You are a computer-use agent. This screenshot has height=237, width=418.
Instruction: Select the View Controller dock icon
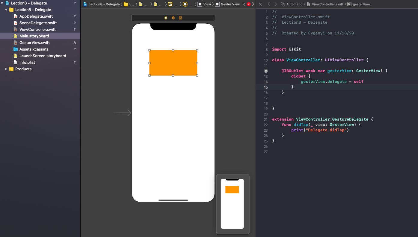pyautogui.click(x=166, y=18)
